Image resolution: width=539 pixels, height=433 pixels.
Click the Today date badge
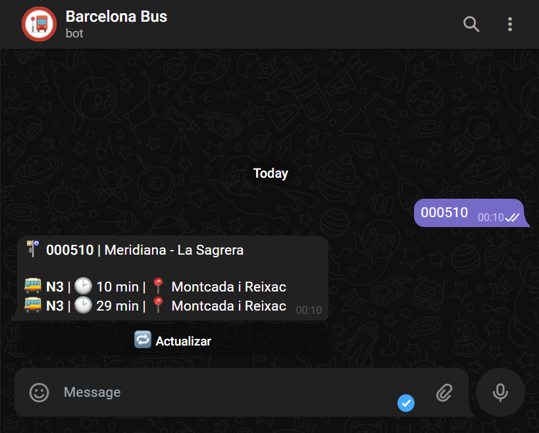point(270,173)
